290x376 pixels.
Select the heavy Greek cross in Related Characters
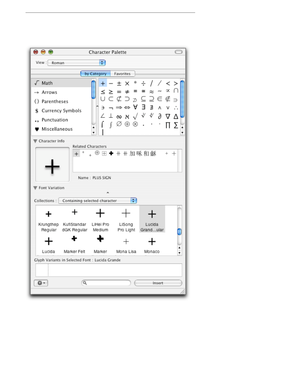[x=111, y=153]
